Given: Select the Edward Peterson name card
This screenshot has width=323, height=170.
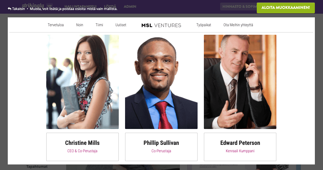Looking at the screenshot, I should click(240, 147).
